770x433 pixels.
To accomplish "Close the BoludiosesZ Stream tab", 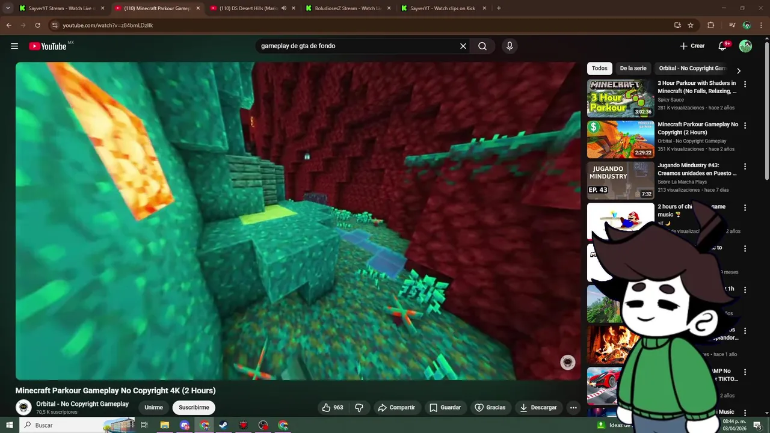I will point(389,8).
